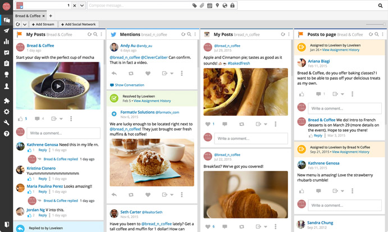This screenshot has height=232, width=388.
Task: Open @CleverCaliber mention link
Action: pos(154,57)
